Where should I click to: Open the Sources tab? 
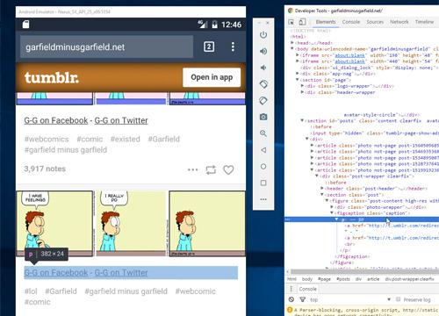point(375,22)
